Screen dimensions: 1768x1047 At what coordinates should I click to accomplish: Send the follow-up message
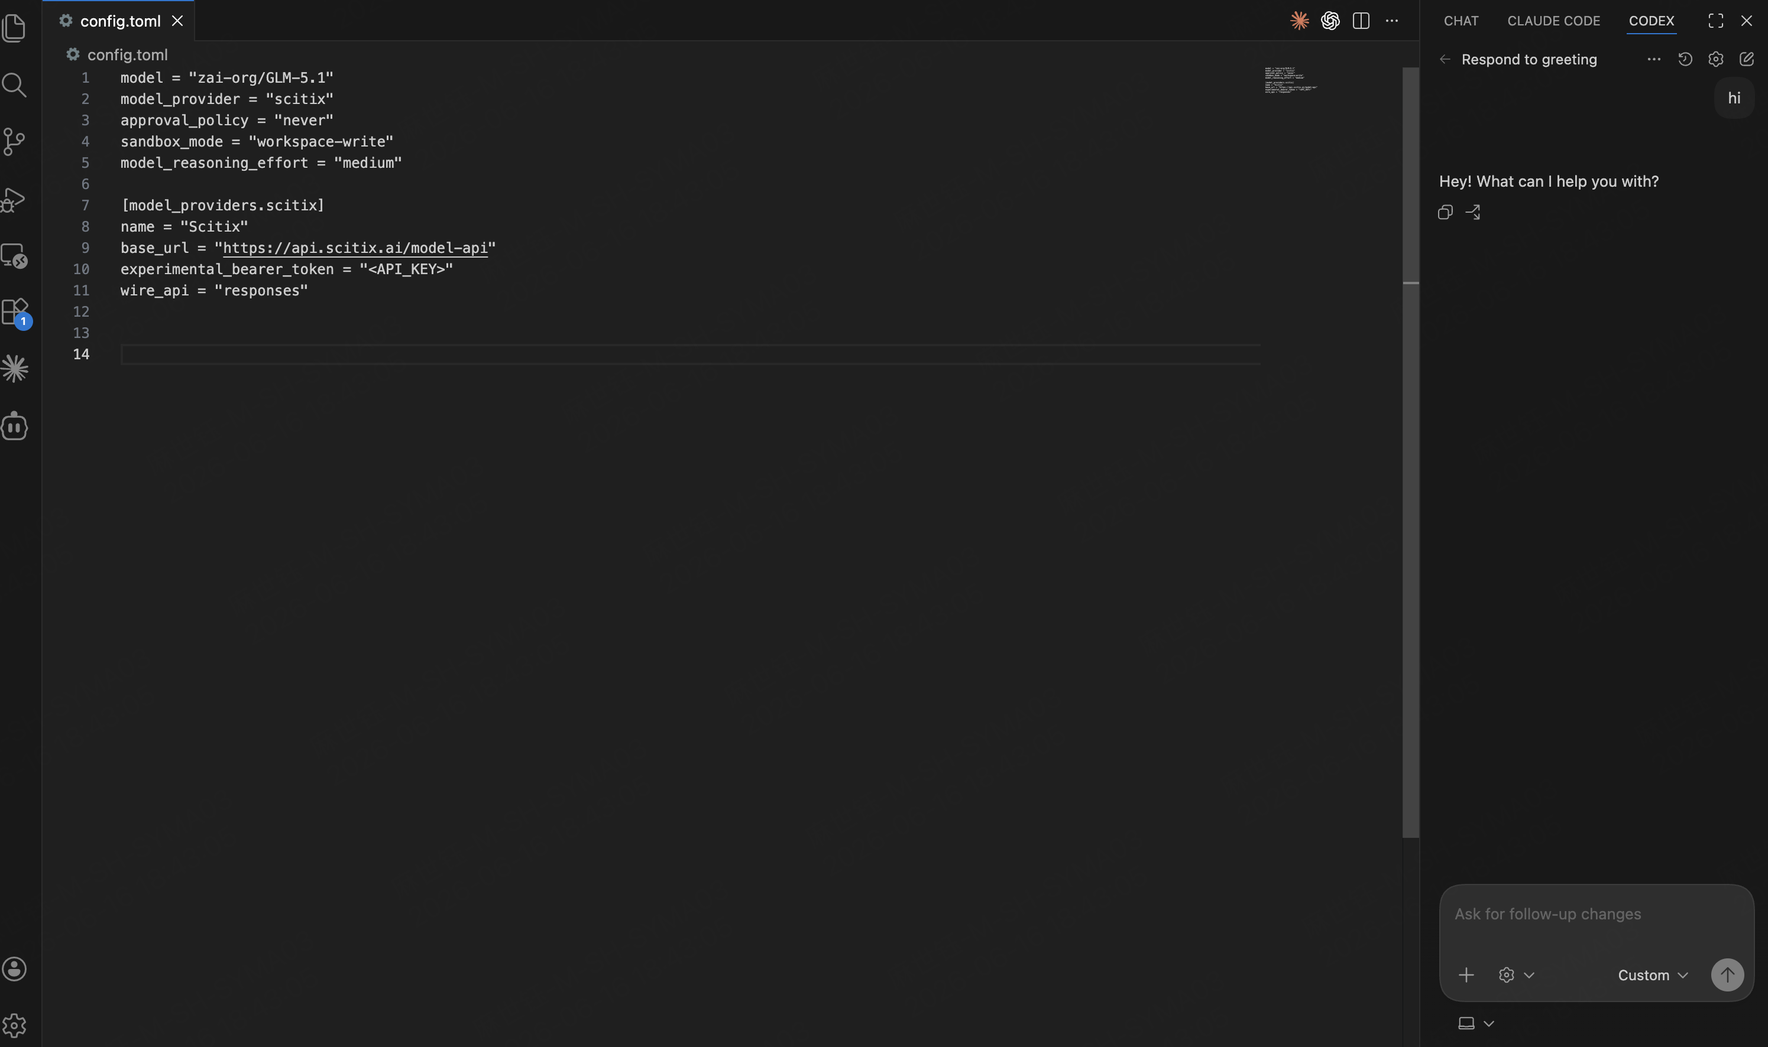point(1727,975)
